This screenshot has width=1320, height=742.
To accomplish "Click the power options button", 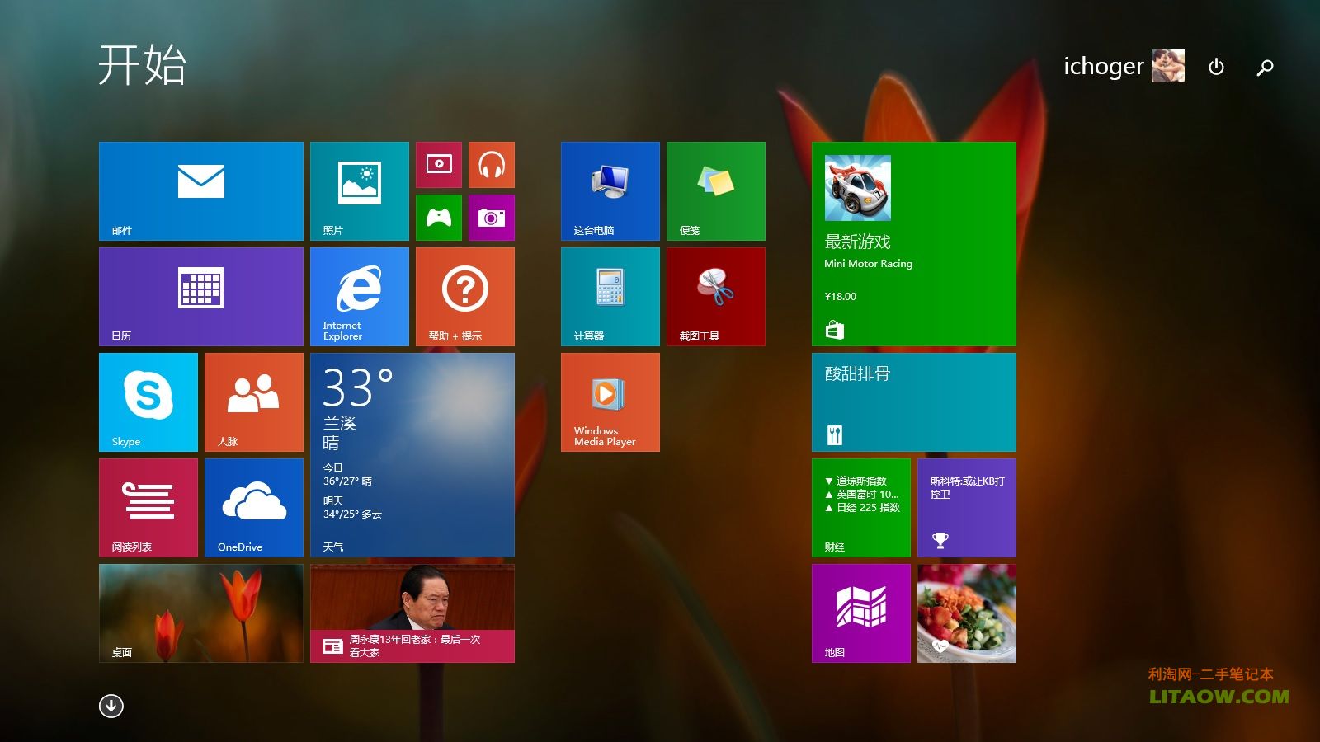I will pos(1216,67).
